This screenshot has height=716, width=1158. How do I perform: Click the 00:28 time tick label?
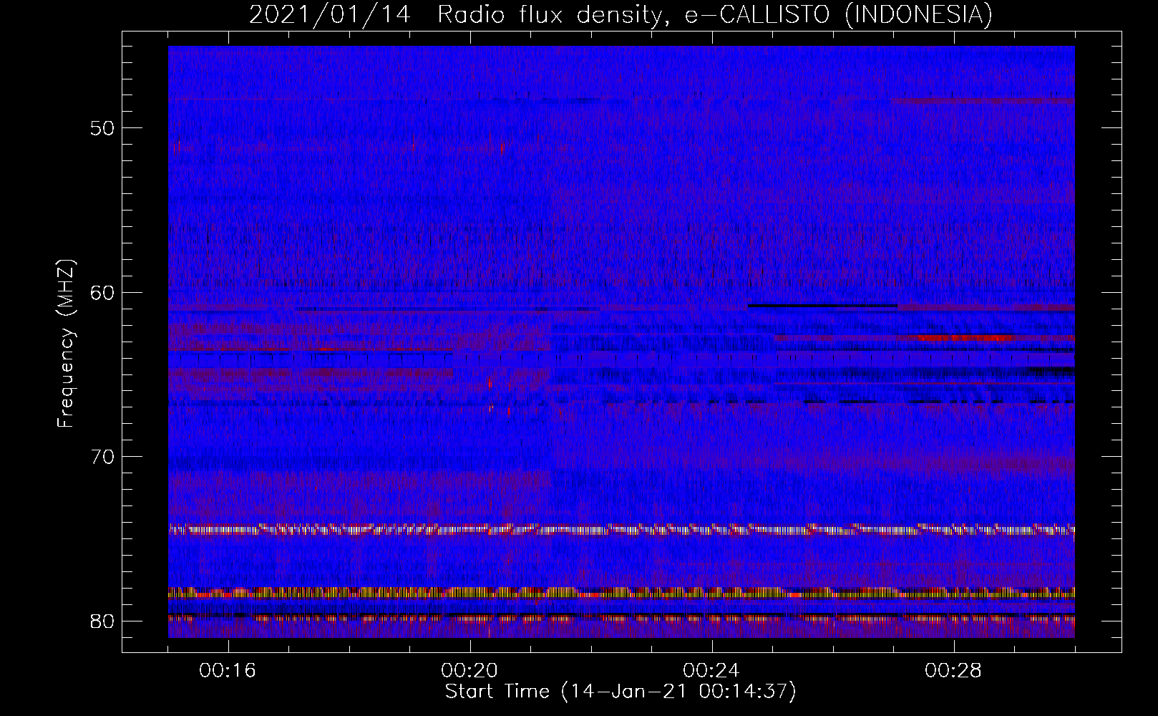click(953, 671)
